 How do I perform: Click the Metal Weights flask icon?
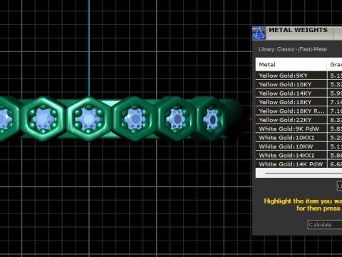(259, 33)
